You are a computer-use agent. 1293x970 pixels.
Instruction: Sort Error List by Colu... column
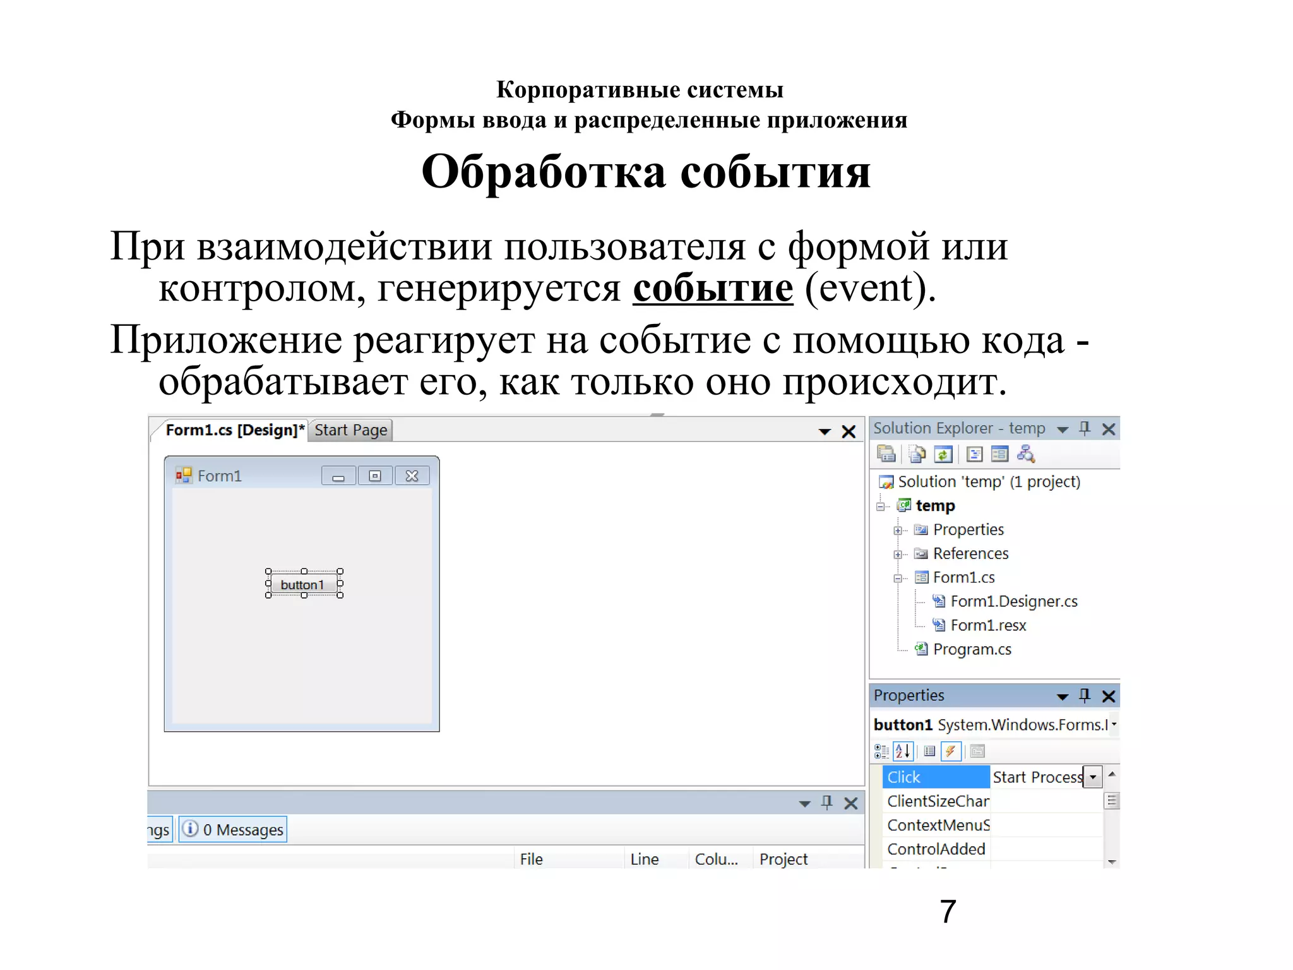coord(720,859)
